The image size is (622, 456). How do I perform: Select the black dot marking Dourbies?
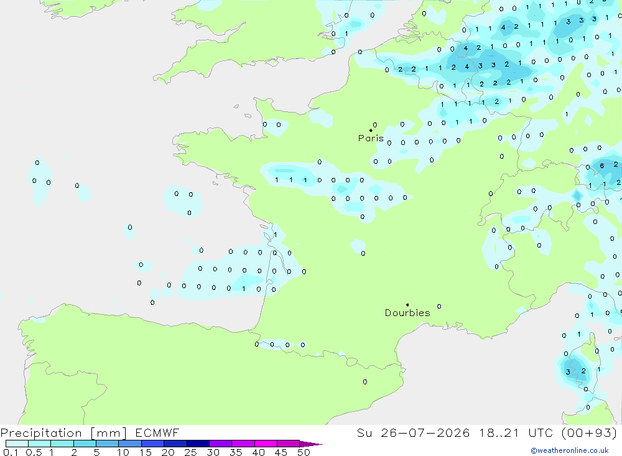pyautogui.click(x=407, y=305)
